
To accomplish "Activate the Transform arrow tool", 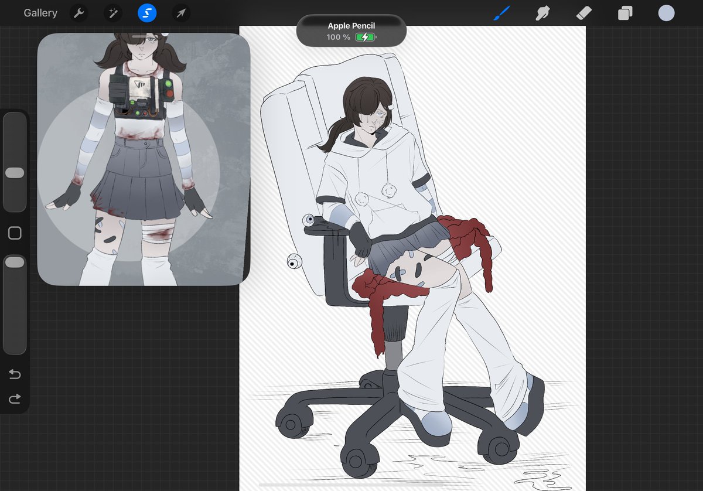I will 181,13.
